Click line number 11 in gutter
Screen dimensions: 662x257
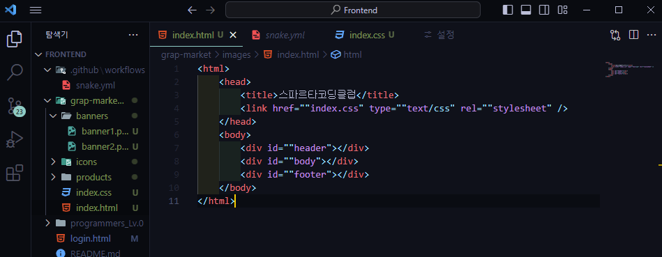(174, 201)
